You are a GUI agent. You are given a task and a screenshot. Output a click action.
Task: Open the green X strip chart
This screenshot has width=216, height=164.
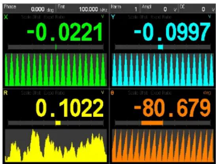(56, 70)
